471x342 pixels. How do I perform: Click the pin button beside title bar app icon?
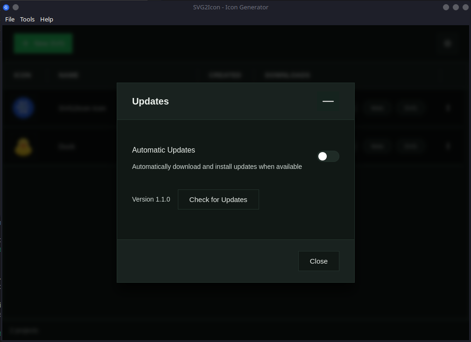15,7
